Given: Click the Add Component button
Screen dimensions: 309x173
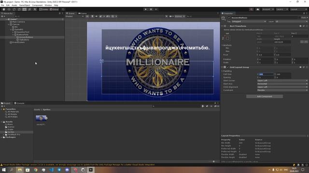Looking at the screenshot, I should point(265,96).
